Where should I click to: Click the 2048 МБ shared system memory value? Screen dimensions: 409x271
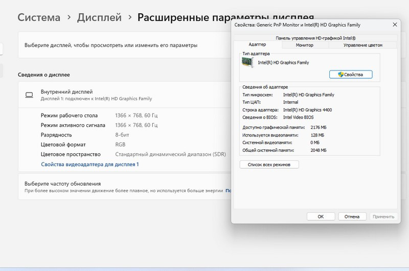click(319, 150)
